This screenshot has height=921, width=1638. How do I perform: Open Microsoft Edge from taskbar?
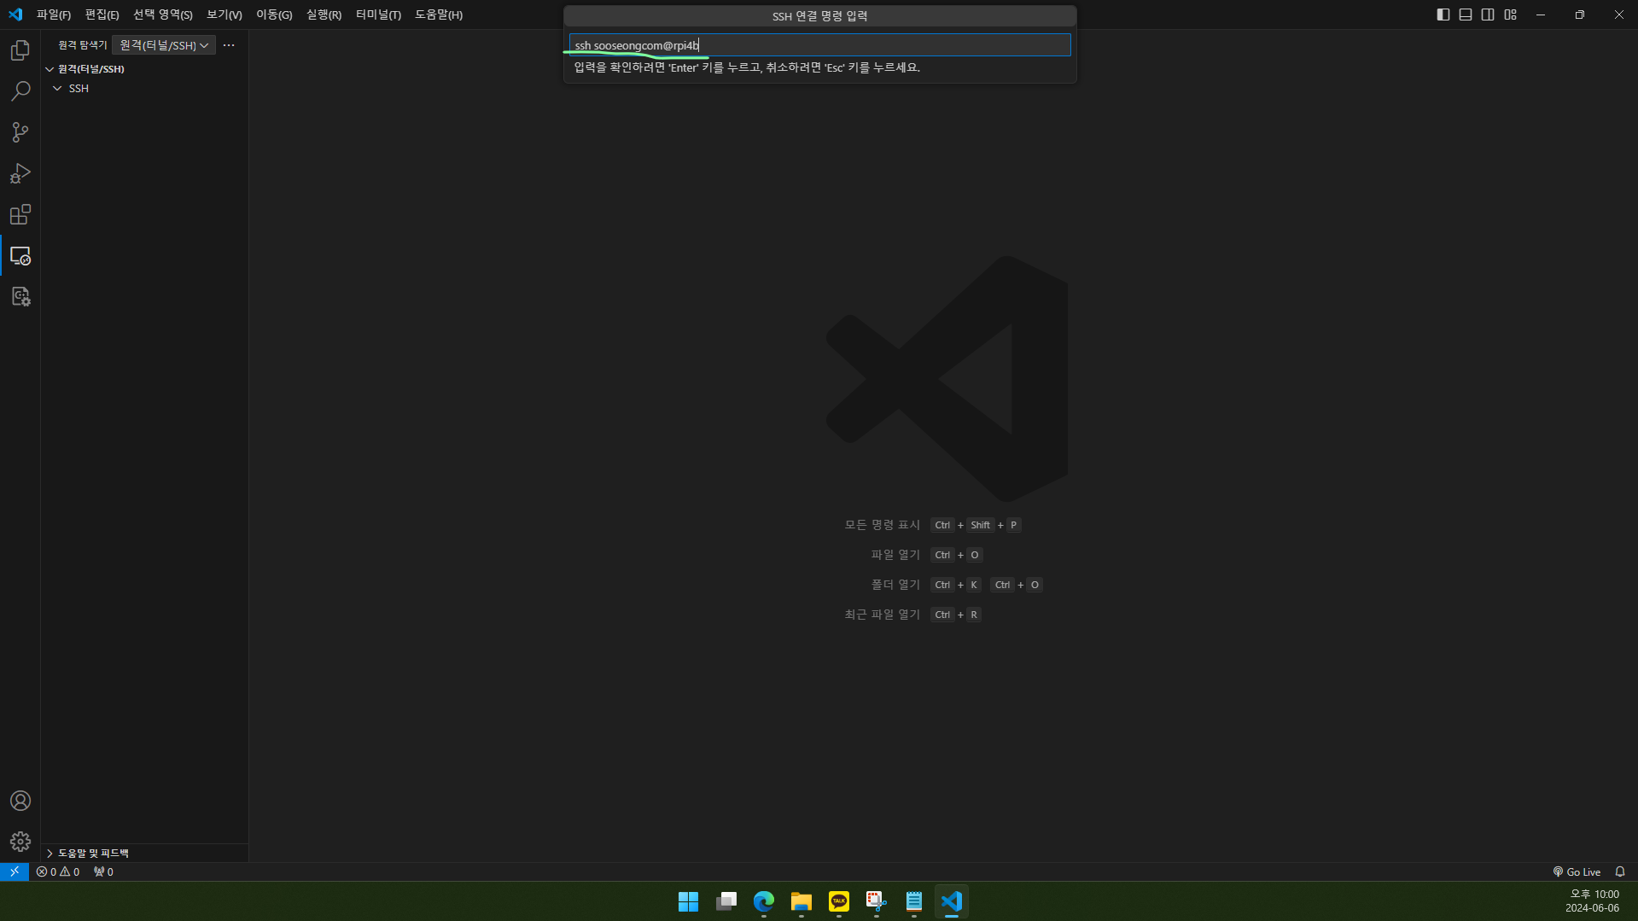point(764,901)
